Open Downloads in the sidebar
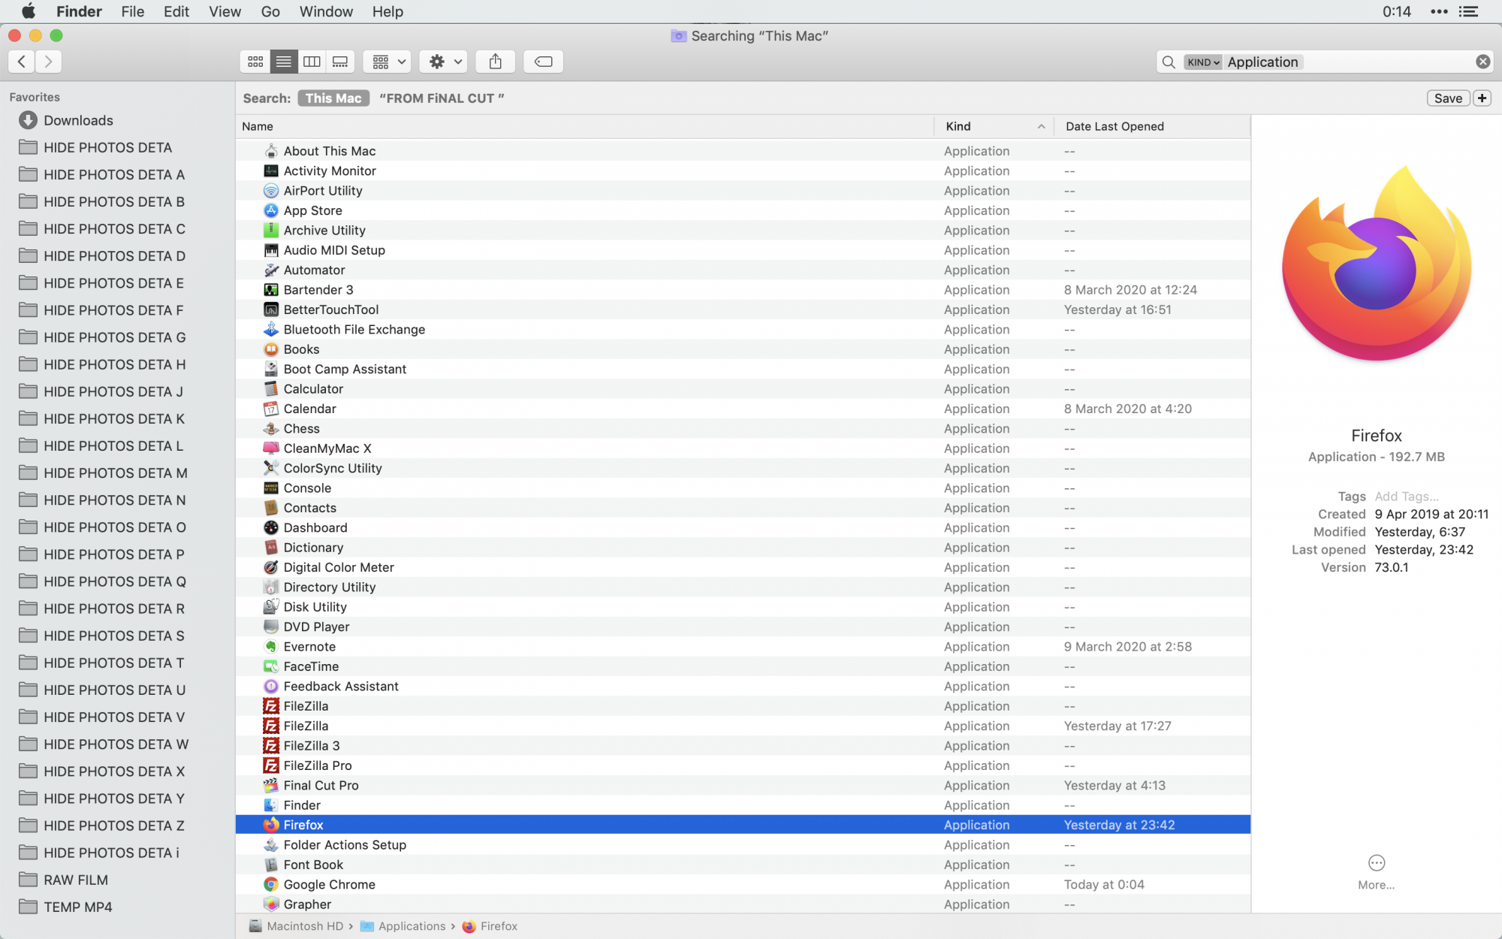1502x939 pixels. tap(78, 120)
